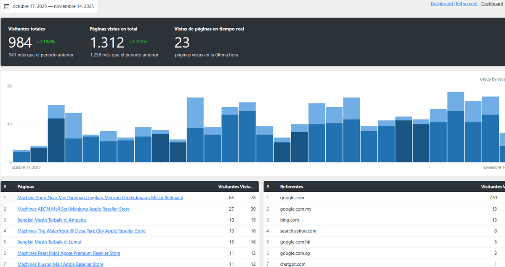
Task: Click the Visitantes totales 984 stat
Action: [20, 42]
